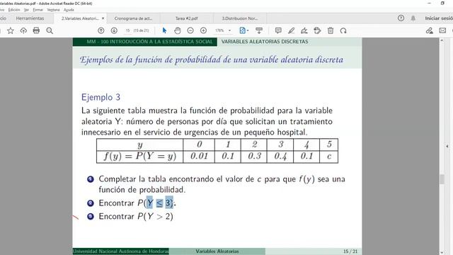
Task: Open the Firmar menu
Action: tap(38, 10)
